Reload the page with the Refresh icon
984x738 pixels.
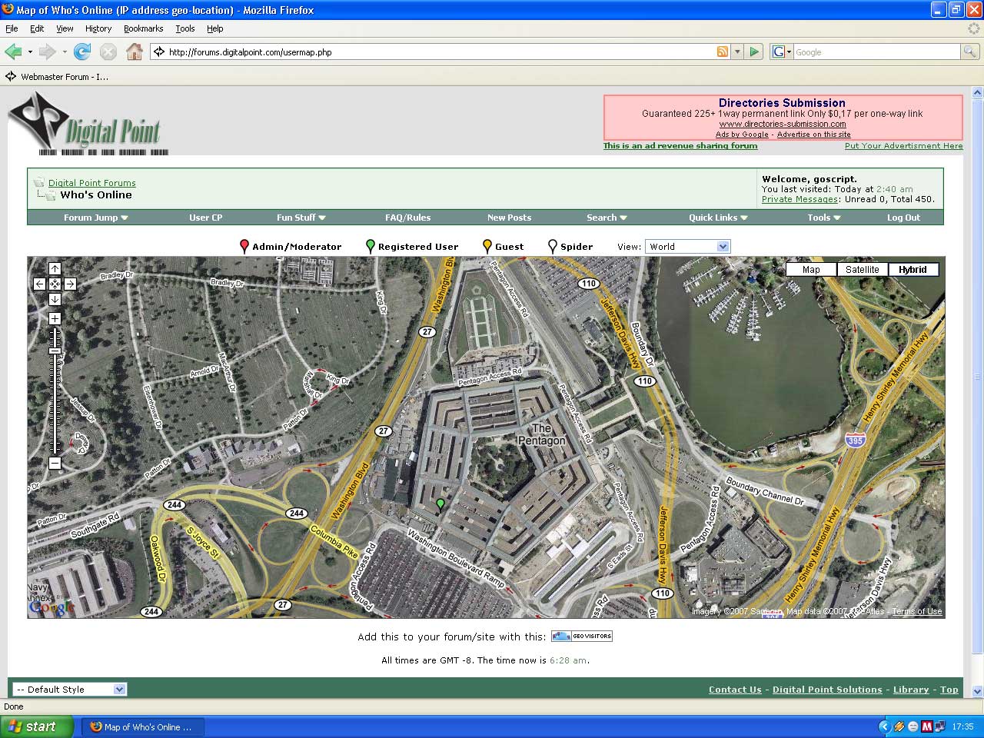point(82,52)
